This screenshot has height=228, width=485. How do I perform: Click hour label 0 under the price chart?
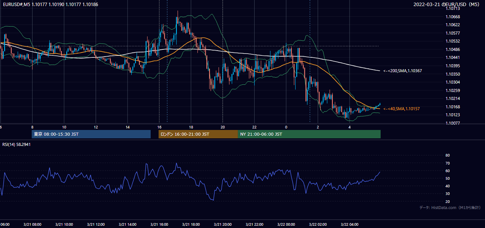coord(286,127)
